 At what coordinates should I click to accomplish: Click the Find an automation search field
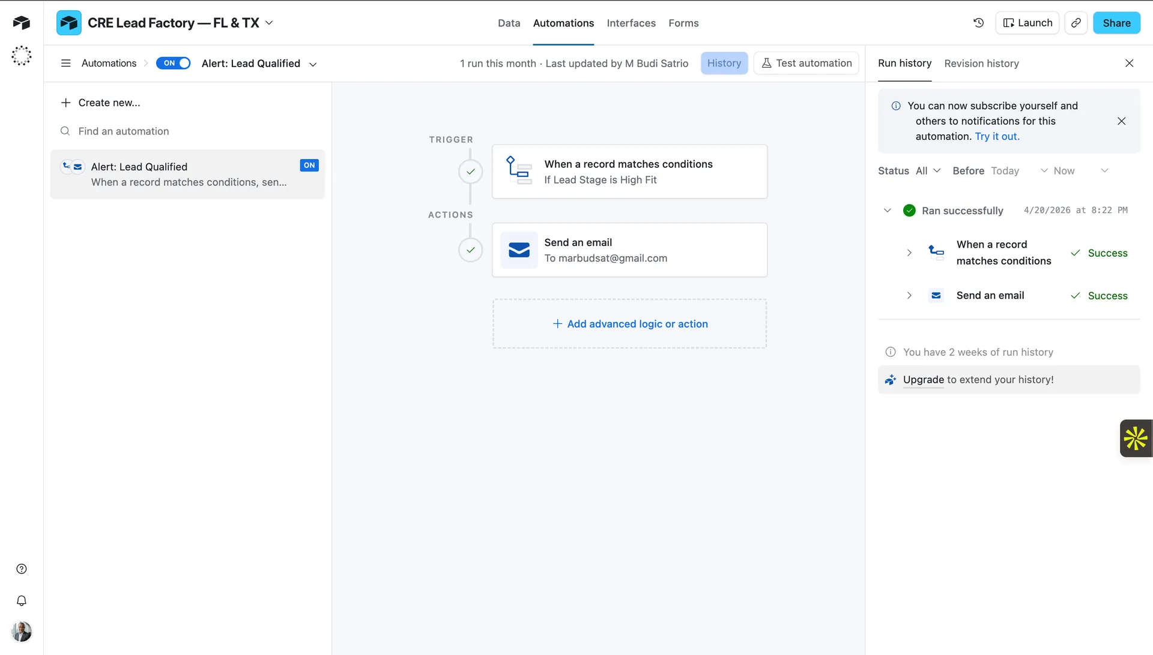pyautogui.click(x=123, y=131)
